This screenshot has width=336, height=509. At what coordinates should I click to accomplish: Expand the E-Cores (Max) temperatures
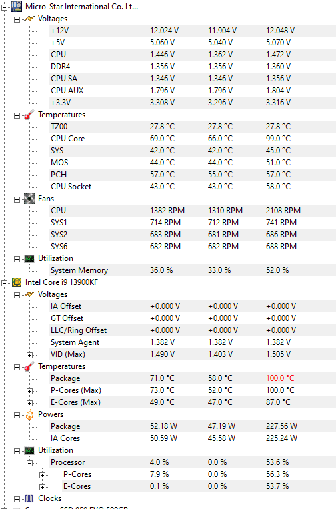pyautogui.click(x=29, y=403)
